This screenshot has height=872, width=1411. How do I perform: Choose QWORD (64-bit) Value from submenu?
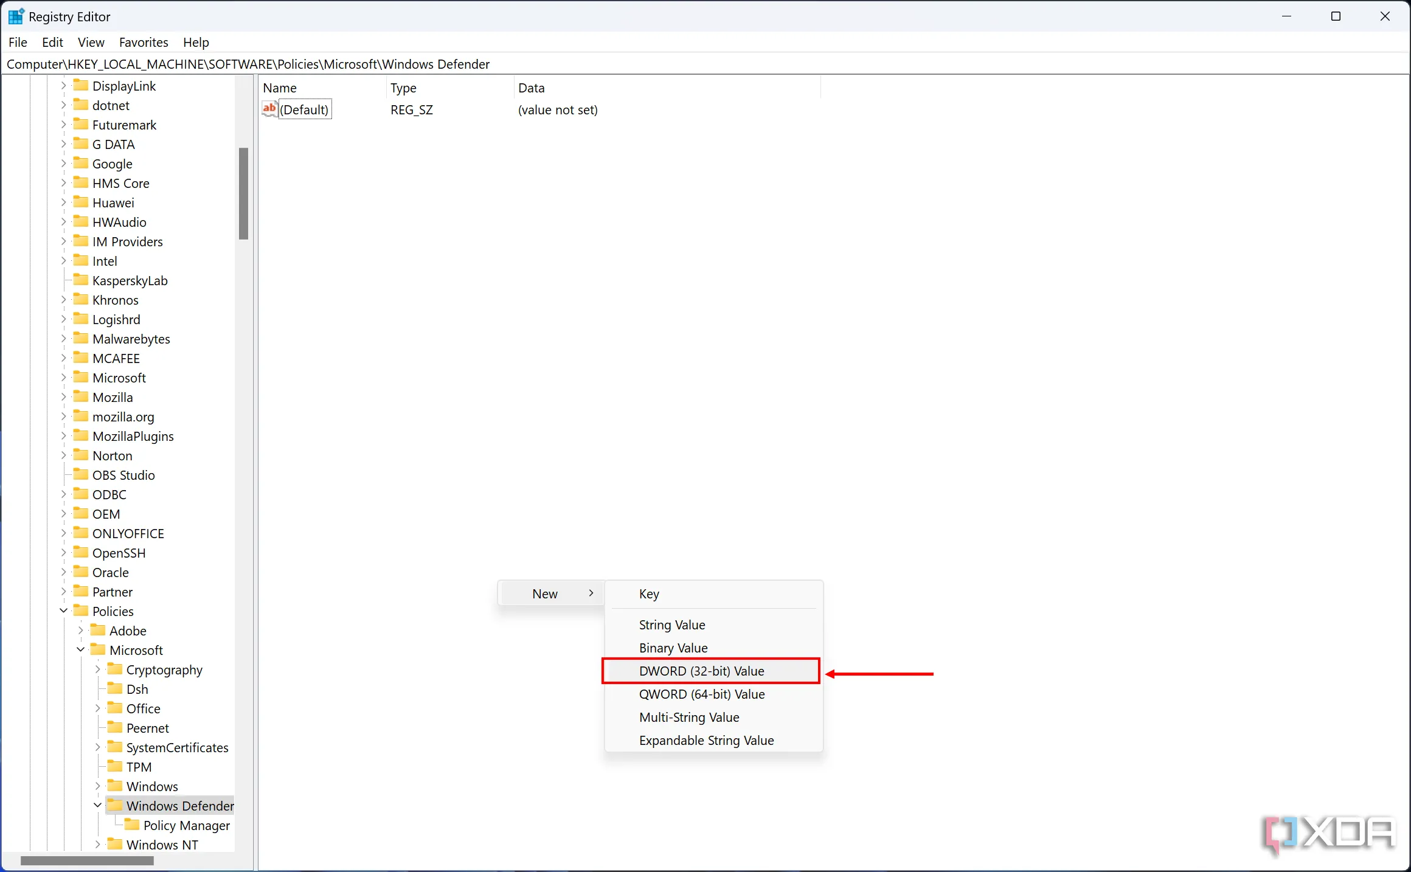pyautogui.click(x=713, y=694)
